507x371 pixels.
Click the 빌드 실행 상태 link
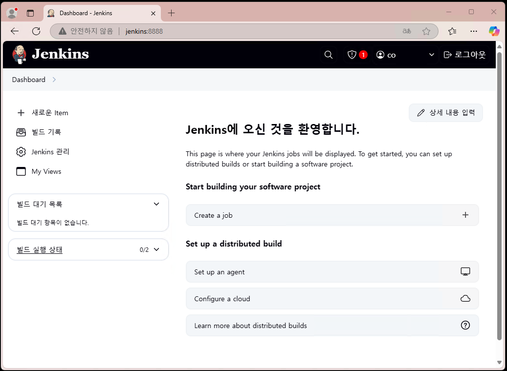[x=40, y=249]
